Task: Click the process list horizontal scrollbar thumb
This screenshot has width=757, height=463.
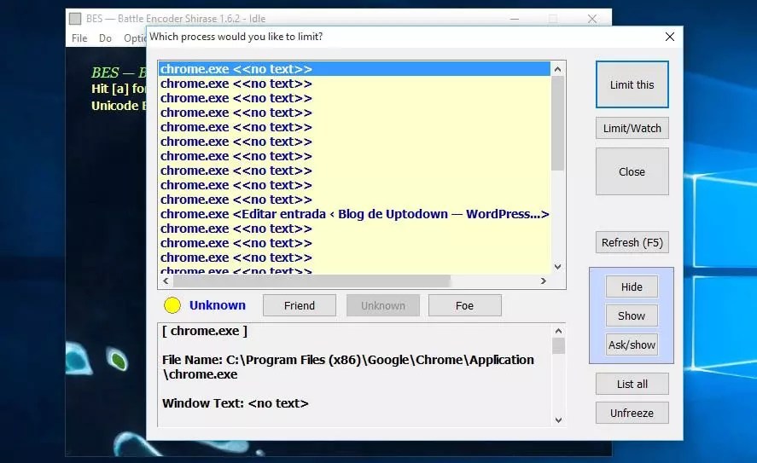Action: (x=312, y=281)
